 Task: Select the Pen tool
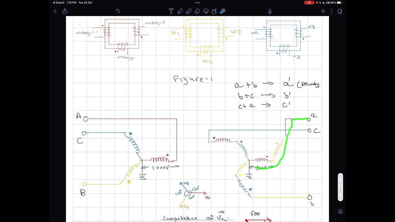click(180, 11)
